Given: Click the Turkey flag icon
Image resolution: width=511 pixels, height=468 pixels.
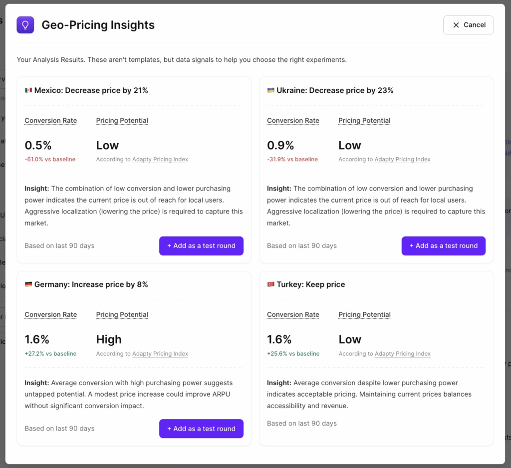Looking at the screenshot, I should click(270, 284).
